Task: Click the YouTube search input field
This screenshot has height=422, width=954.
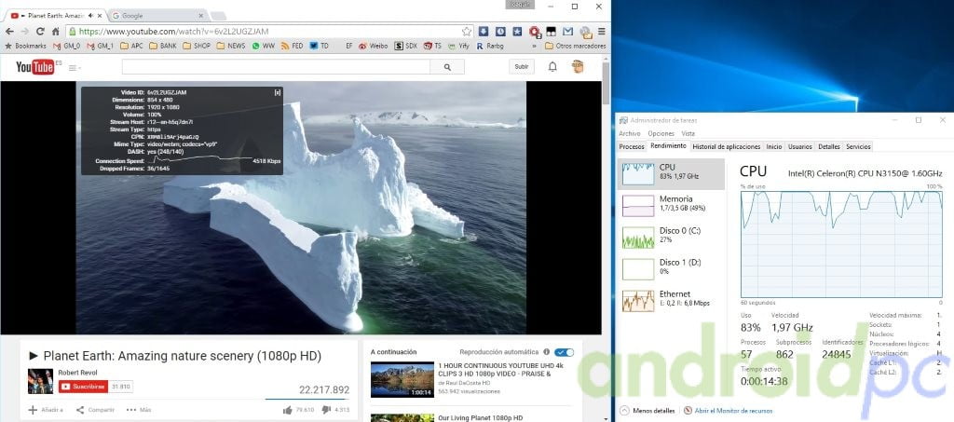Action: [x=276, y=67]
